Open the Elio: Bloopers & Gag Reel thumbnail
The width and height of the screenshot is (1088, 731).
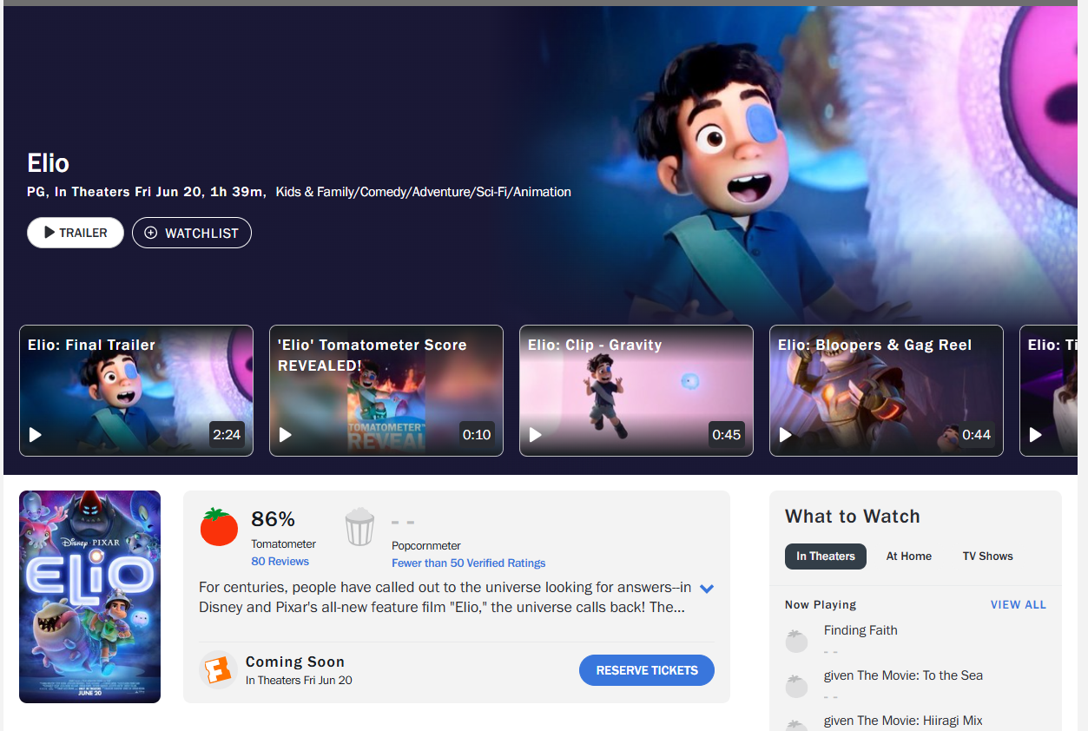pos(887,391)
